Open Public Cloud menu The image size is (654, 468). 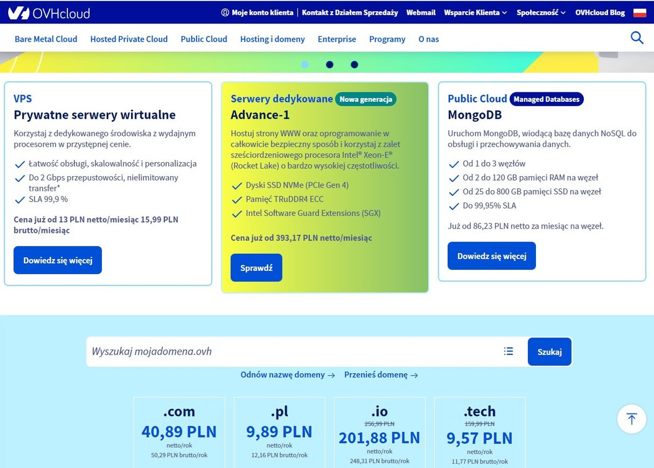coord(204,39)
